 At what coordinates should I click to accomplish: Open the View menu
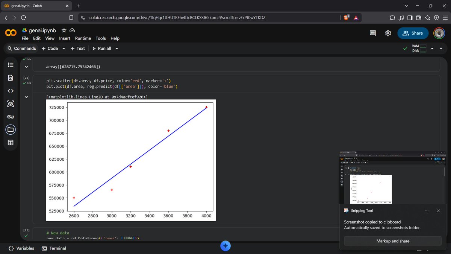click(x=50, y=38)
